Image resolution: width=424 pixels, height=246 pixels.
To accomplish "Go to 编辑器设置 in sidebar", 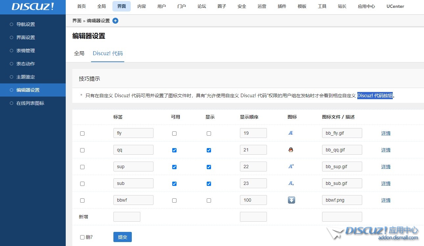I will point(33,90).
